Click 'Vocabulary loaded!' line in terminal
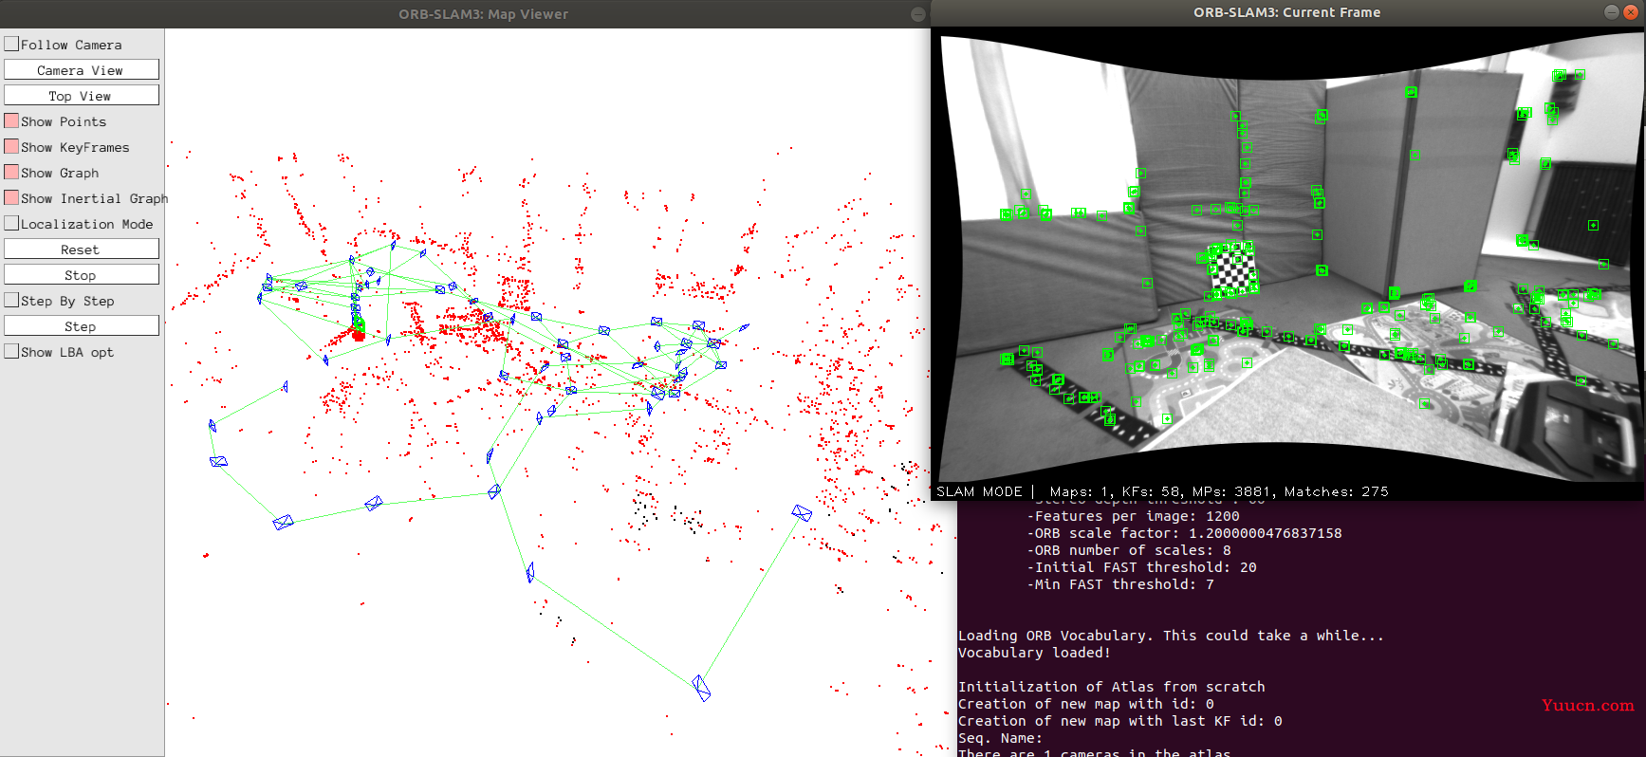This screenshot has width=1646, height=757. [x=1034, y=653]
